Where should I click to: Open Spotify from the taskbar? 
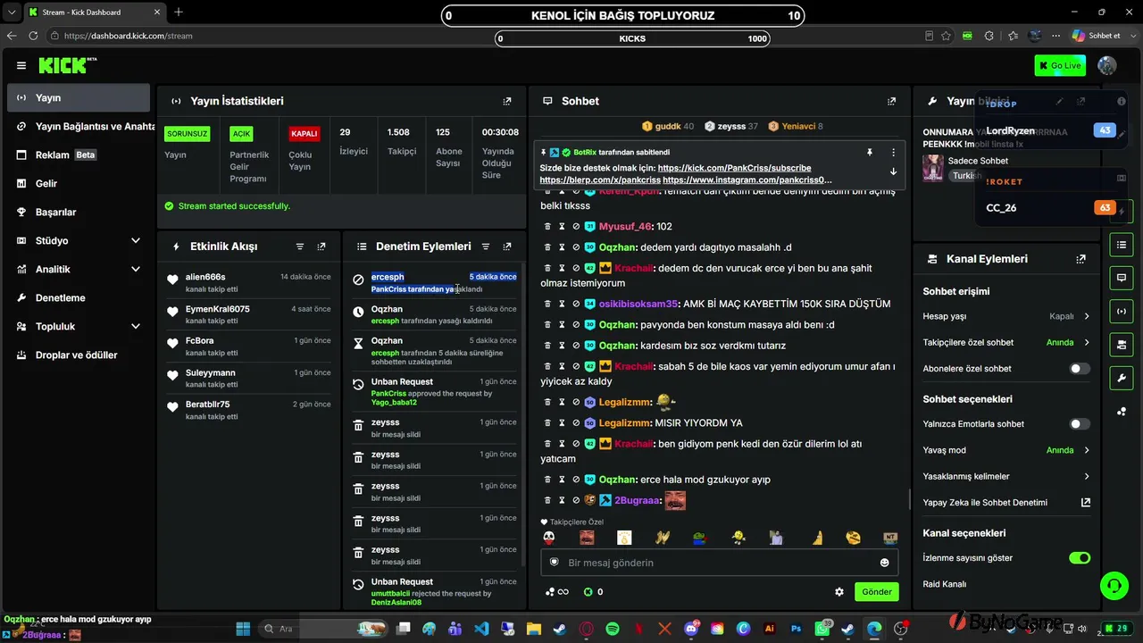[613, 629]
